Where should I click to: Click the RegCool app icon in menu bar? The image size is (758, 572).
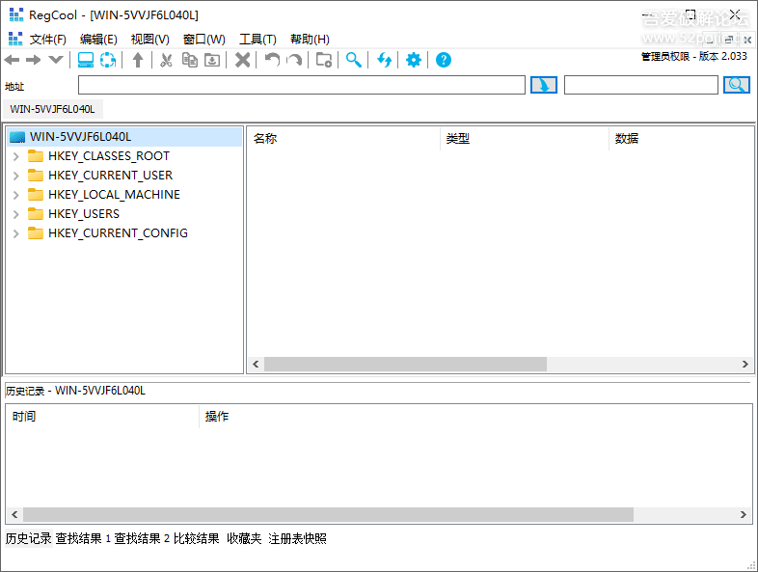pyautogui.click(x=15, y=40)
